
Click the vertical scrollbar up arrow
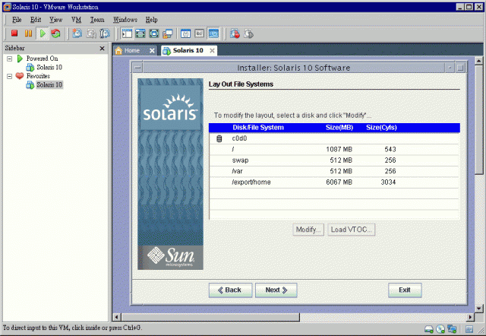479,61
